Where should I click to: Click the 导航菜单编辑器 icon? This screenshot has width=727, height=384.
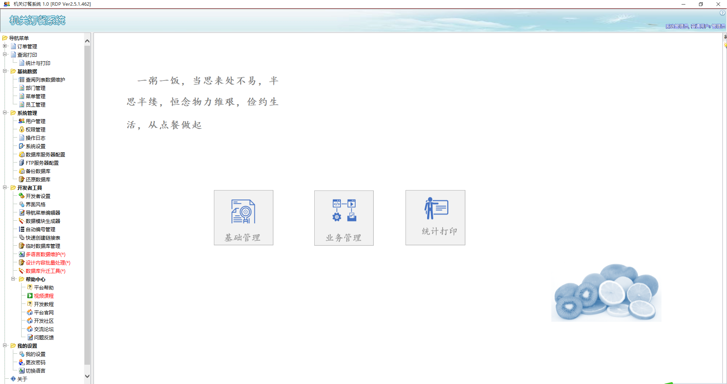tap(22, 212)
